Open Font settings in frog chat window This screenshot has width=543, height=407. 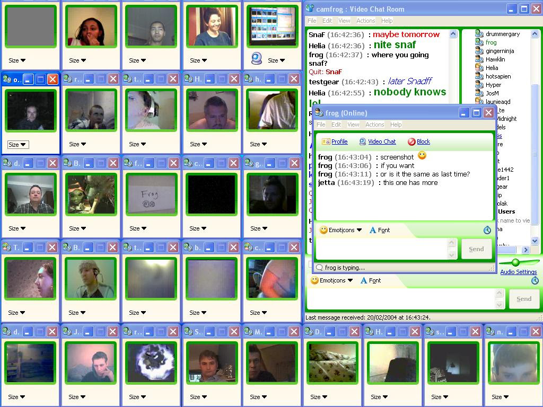click(x=380, y=230)
